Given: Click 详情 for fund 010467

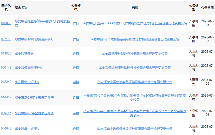Looking at the screenshot, I should click(x=76, y=98).
